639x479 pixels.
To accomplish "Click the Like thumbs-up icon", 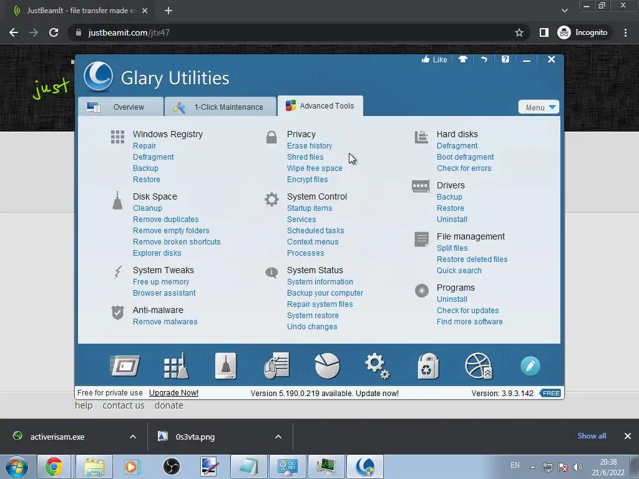I will coord(426,59).
